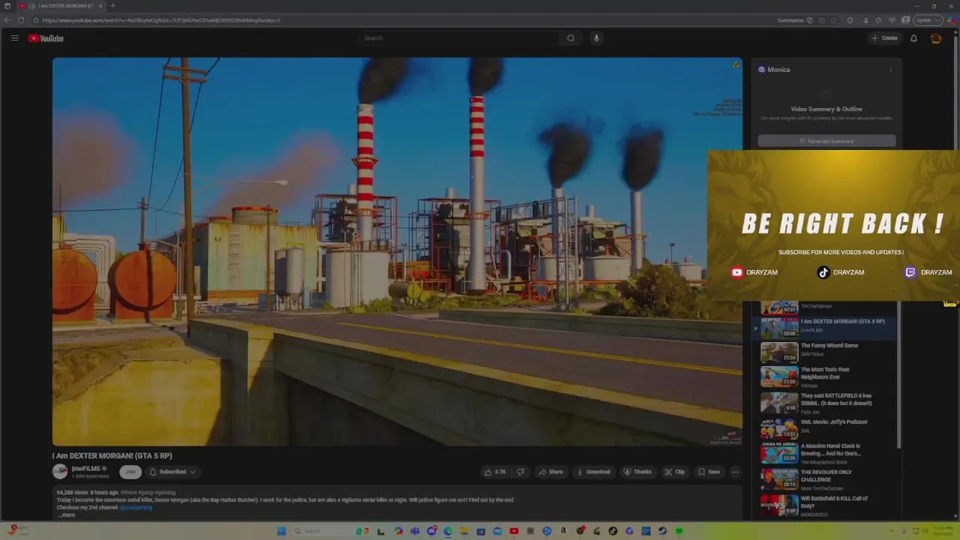
Task: Start voice search with microphone icon
Action: (x=597, y=38)
